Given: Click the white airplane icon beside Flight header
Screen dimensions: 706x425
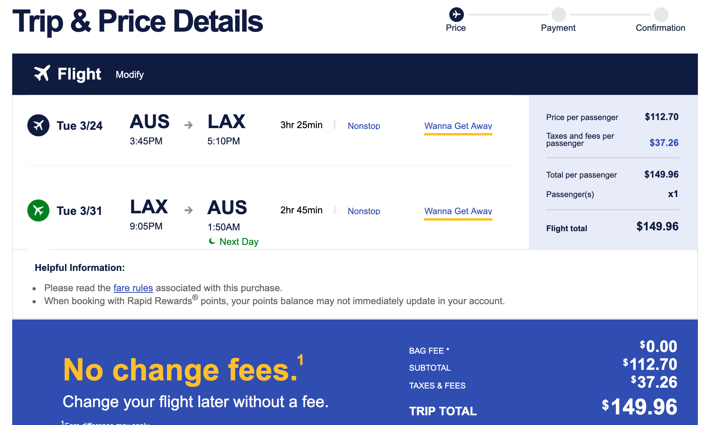Looking at the screenshot, I should tap(42, 73).
